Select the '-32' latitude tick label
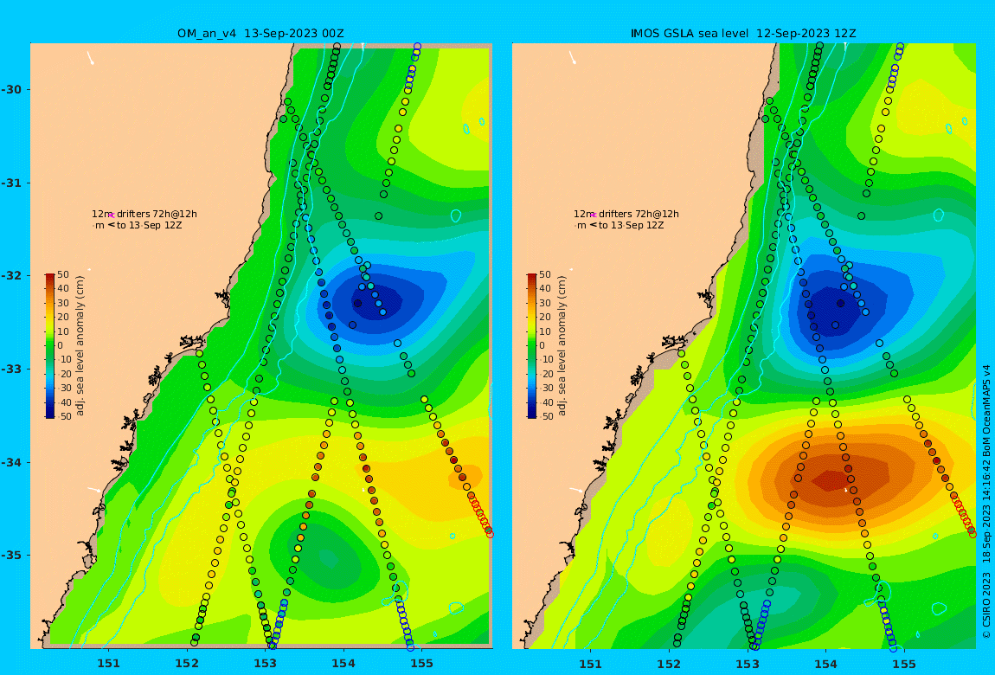Image resolution: width=995 pixels, height=675 pixels. (x=11, y=276)
